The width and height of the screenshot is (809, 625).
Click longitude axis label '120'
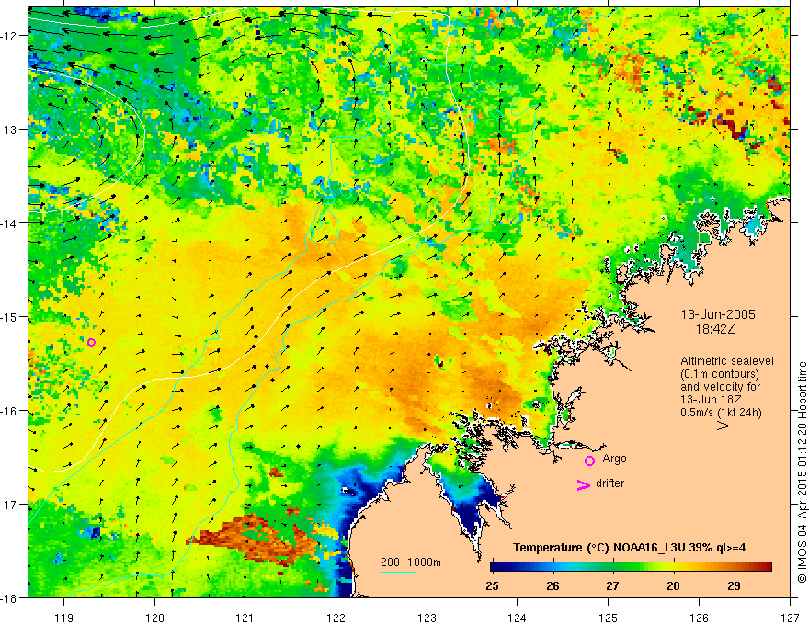pos(154,618)
